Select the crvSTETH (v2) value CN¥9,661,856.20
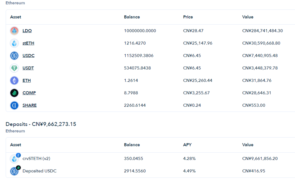This screenshot has height=184, width=295. (260, 159)
